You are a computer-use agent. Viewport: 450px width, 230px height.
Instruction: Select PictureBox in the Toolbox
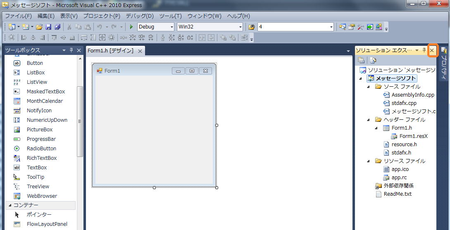[x=40, y=130]
